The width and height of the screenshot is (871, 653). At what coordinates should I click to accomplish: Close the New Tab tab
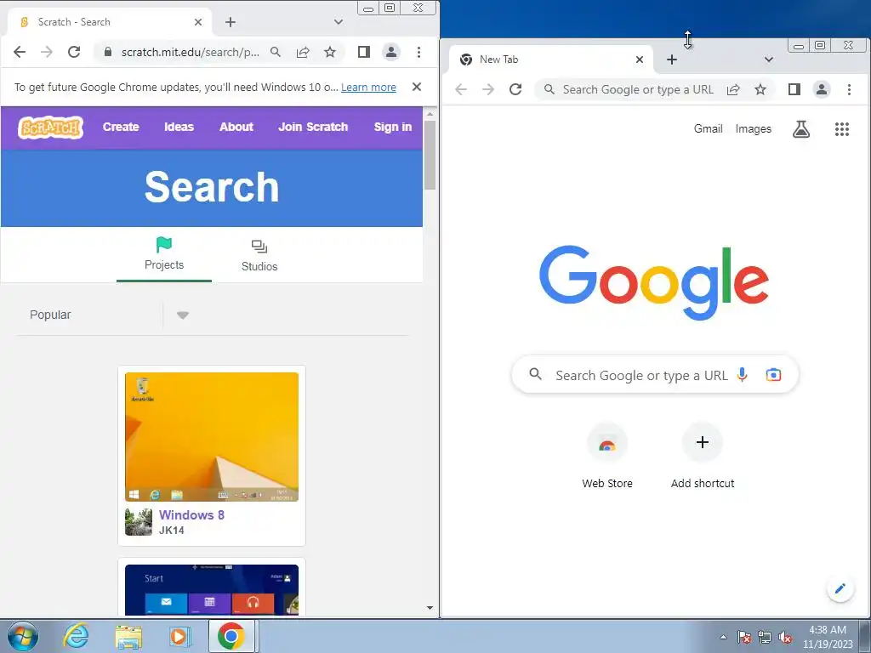640,60
